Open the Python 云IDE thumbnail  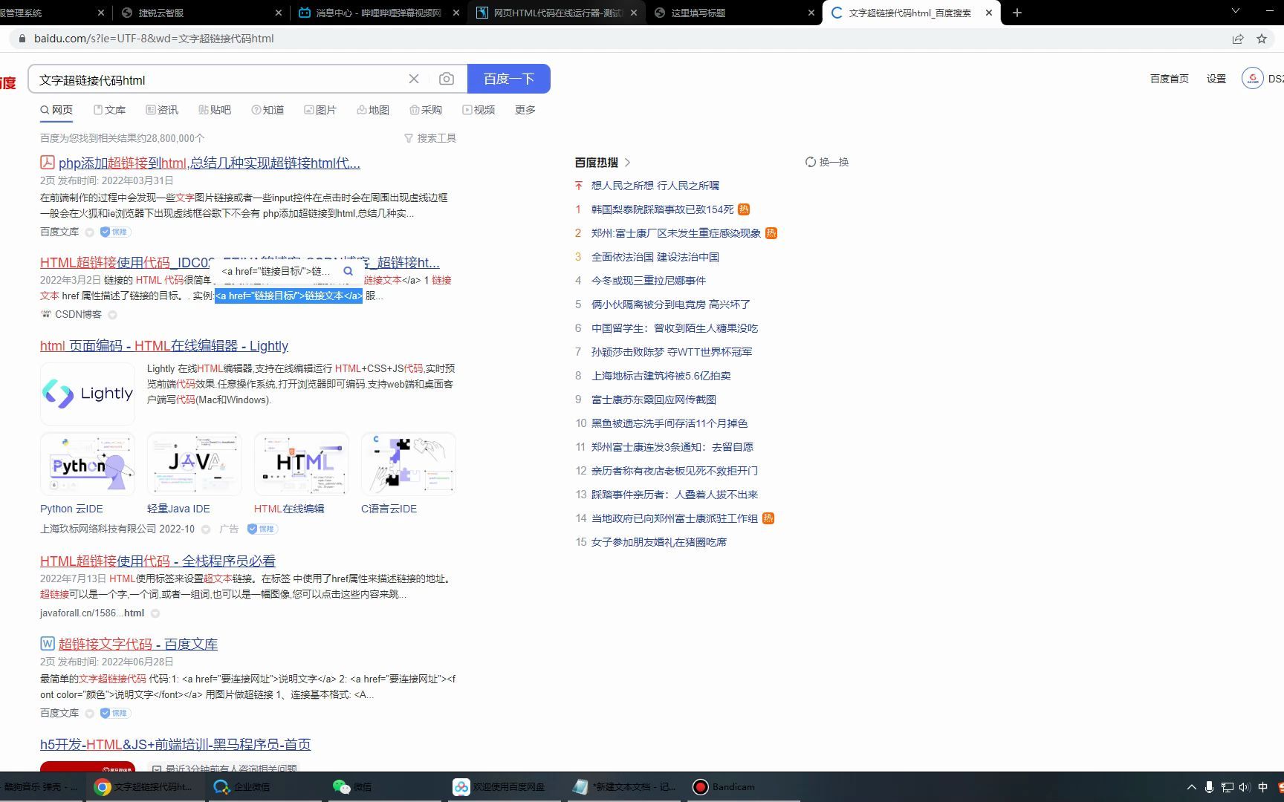click(88, 464)
